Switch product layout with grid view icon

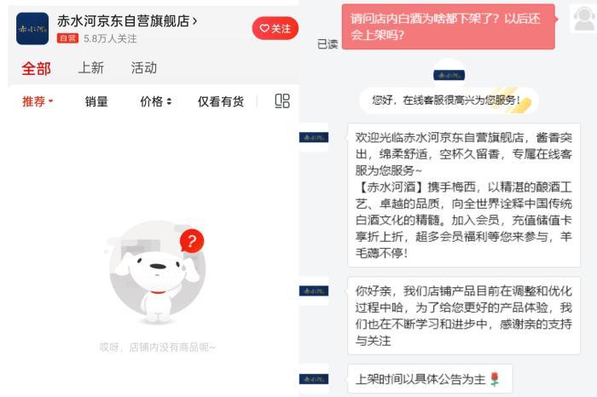282,101
